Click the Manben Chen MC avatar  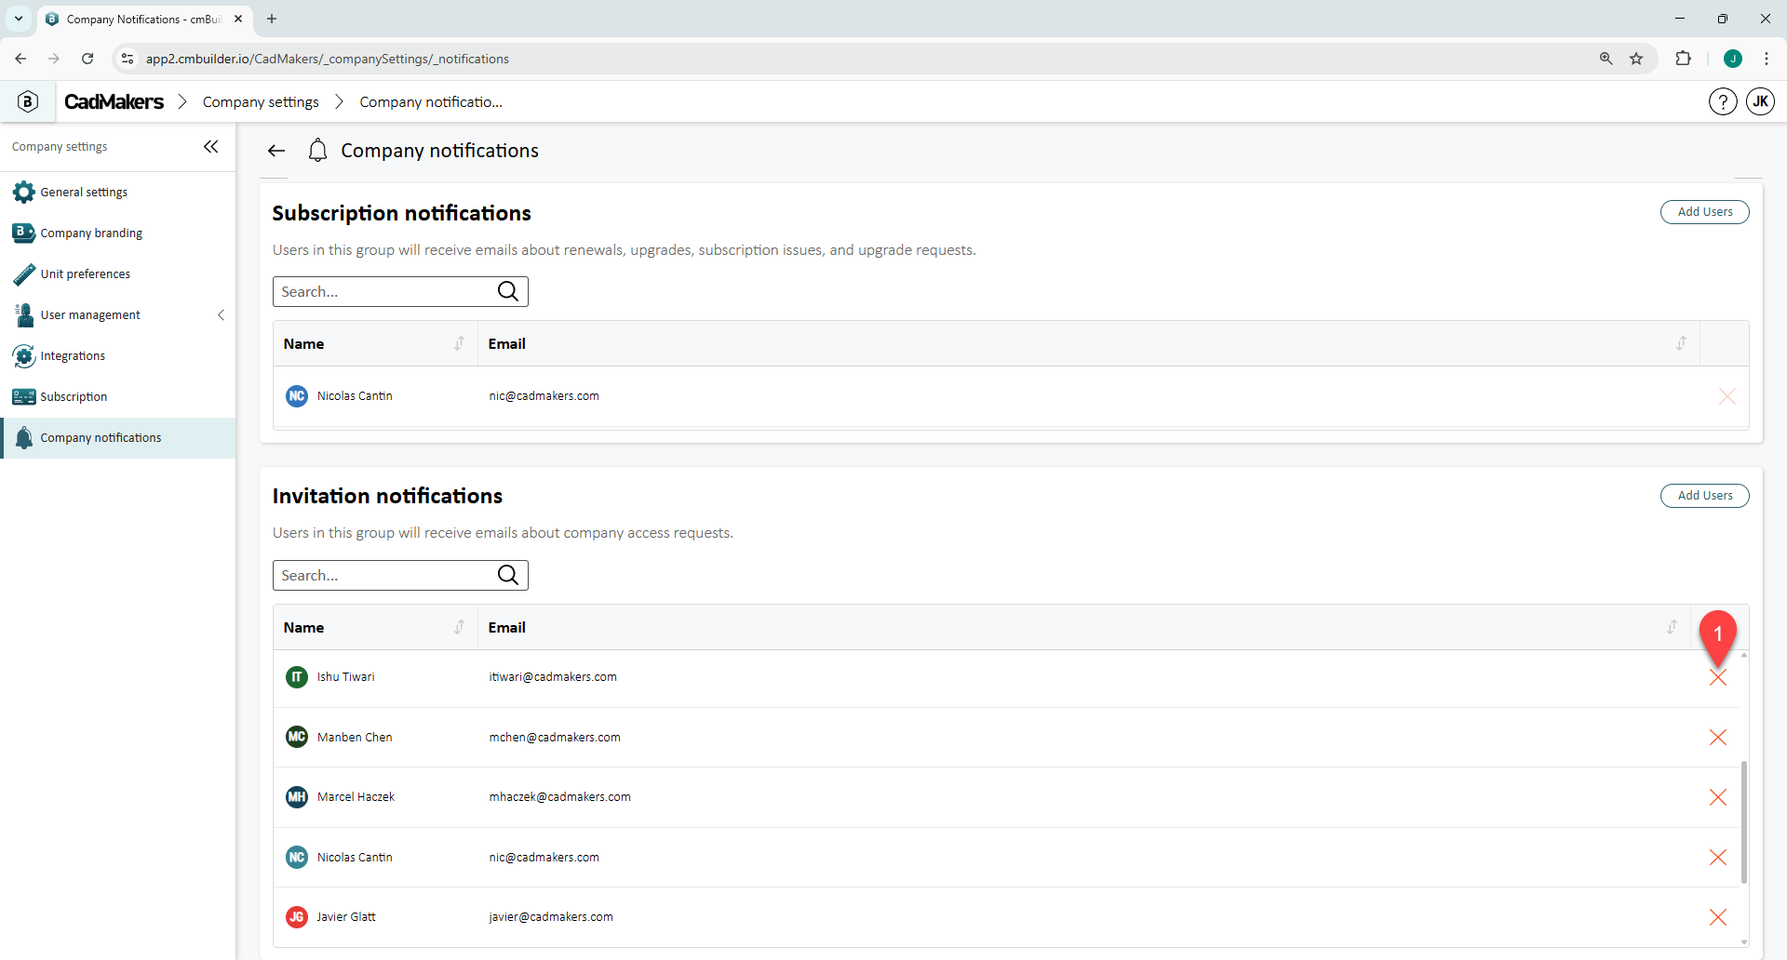click(x=297, y=737)
